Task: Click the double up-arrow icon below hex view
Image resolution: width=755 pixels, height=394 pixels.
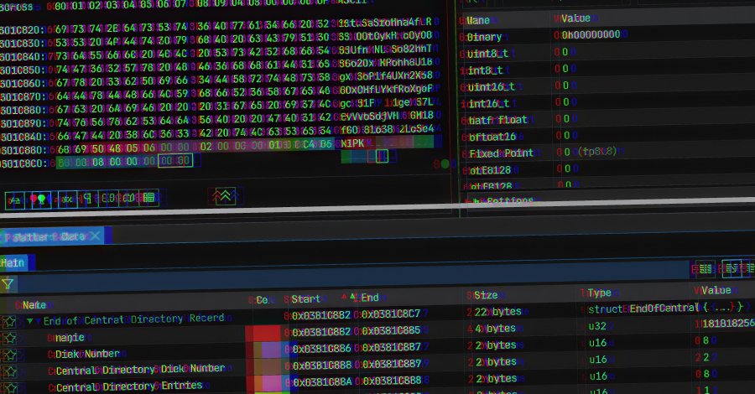Action: pyautogui.click(x=224, y=197)
